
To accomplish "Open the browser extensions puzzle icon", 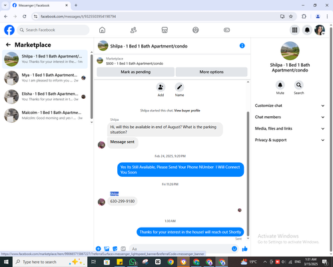I will click(x=304, y=17).
